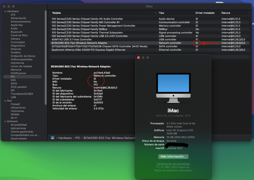
Task: Select Diagnóstico in sidebar
Action: 18,46
